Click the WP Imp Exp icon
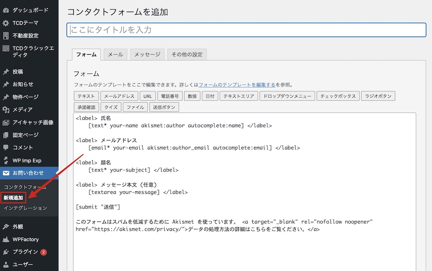Viewport: 432px width, 271px height. 6,160
